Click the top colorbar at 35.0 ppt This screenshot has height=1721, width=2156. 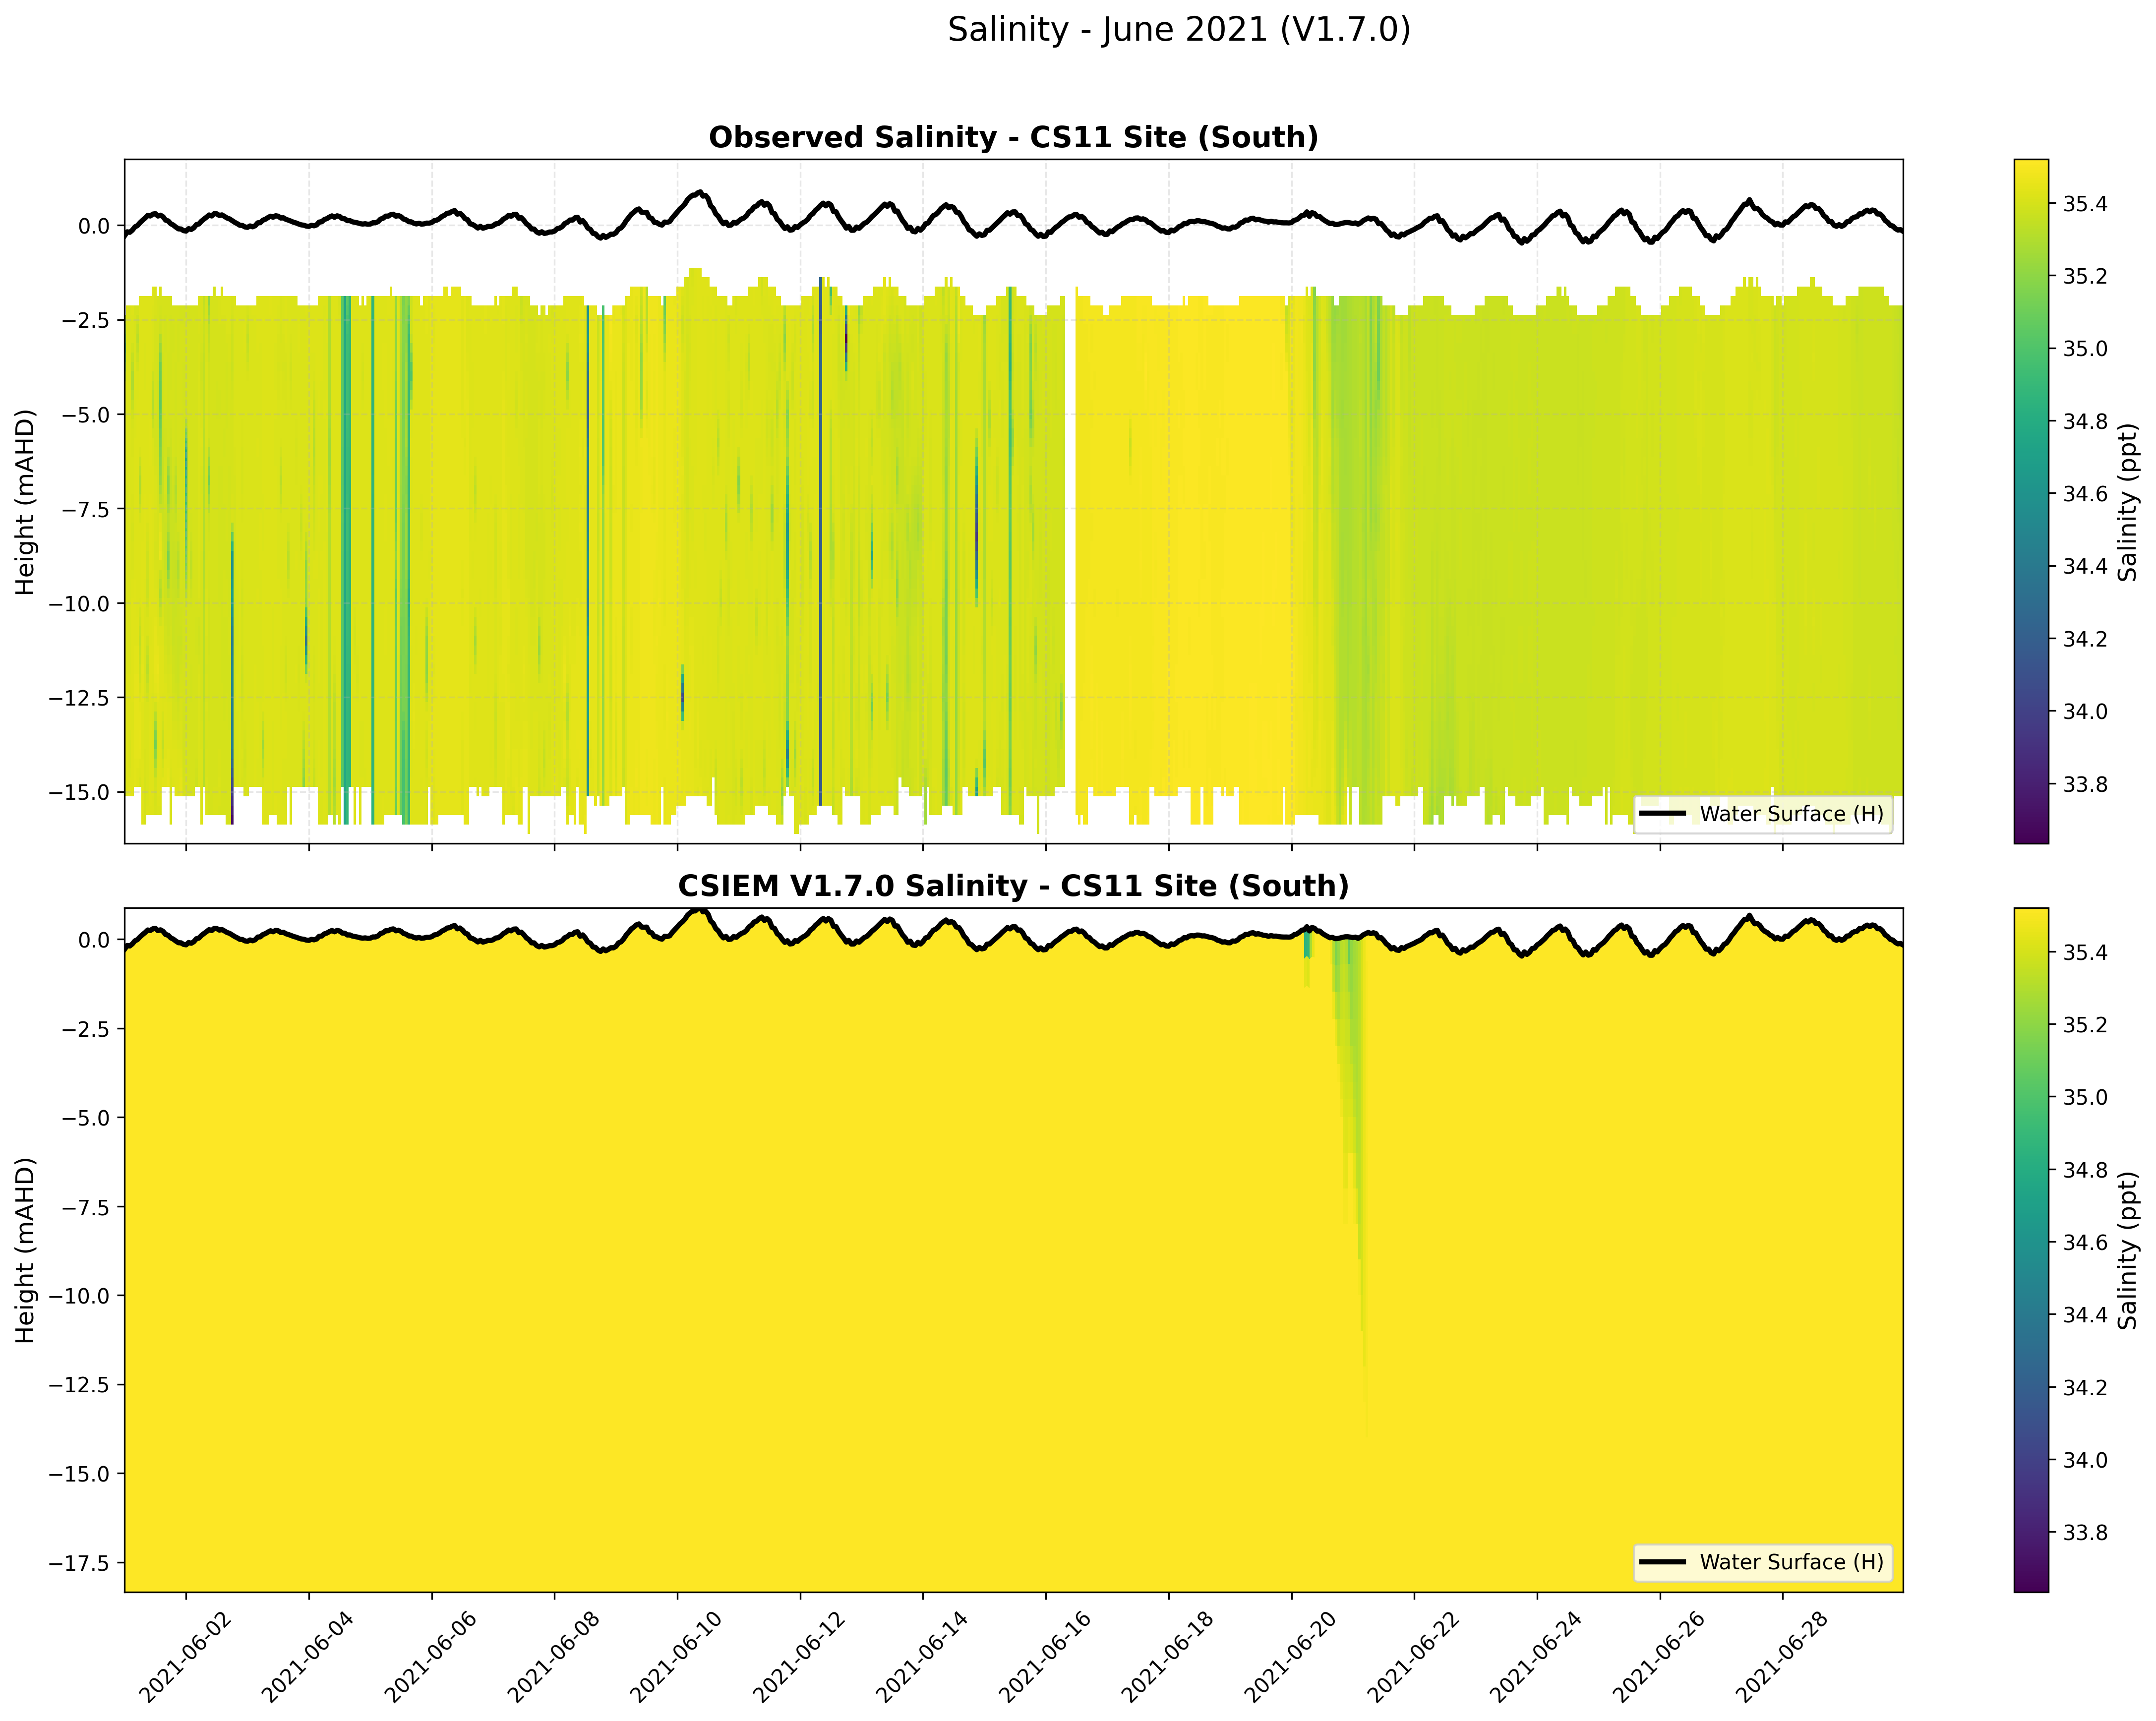(x=2031, y=348)
